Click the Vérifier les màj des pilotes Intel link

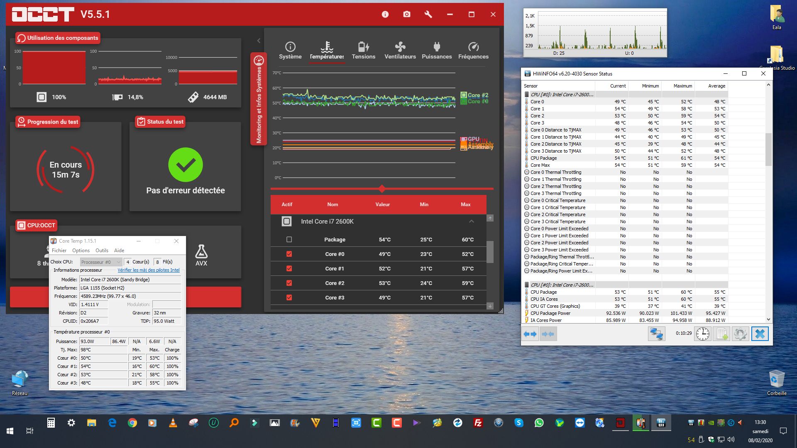tap(149, 270)
